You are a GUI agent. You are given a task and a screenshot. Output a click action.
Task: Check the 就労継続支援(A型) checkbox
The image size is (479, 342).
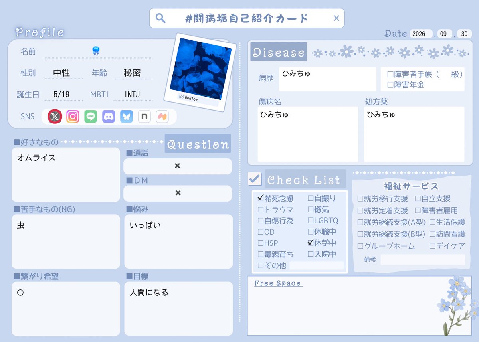360,222
